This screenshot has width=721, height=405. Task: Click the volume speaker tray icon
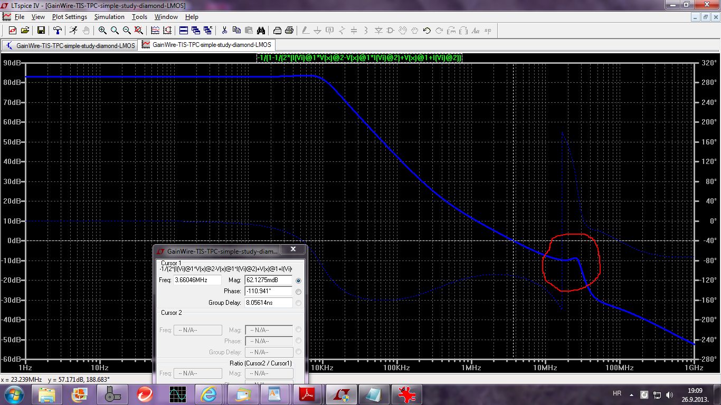point(670,394)
